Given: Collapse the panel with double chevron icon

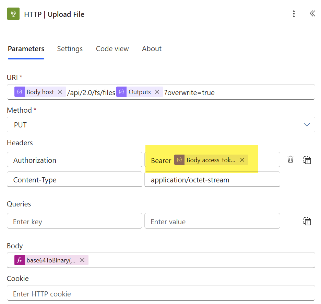Looking at the screenshot, I should point(312,13).
